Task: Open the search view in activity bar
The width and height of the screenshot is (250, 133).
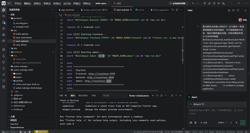Action: pyautogui.click(x=4, y=16)
